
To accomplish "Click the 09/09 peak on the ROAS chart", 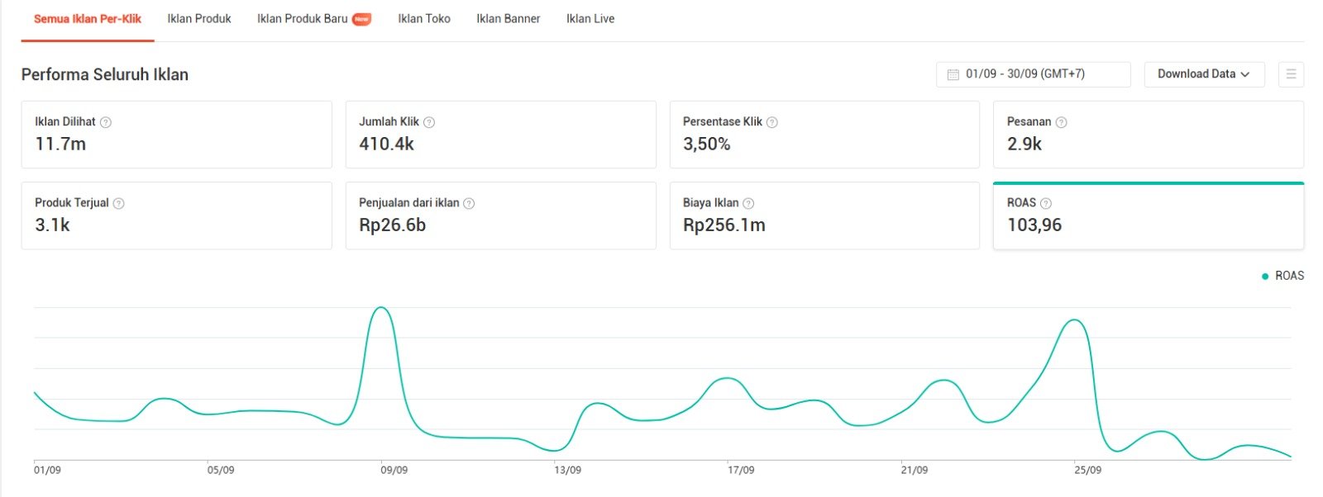I will [x=381, y=308].
